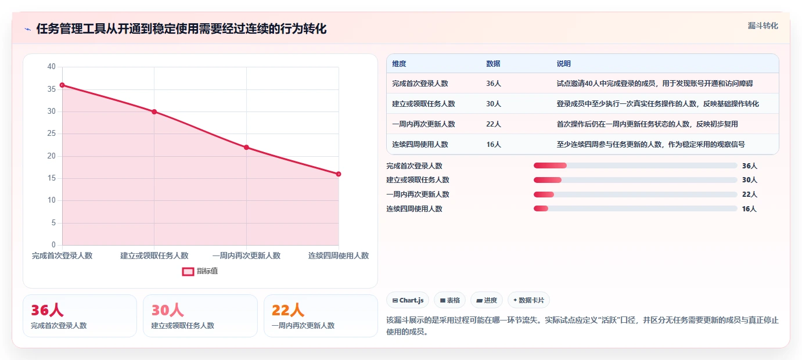Image resolution: width=802 pixels, height=360 pixels.
Task: Click the lightning icon beside the title
Action: click(x=27, y=29)
